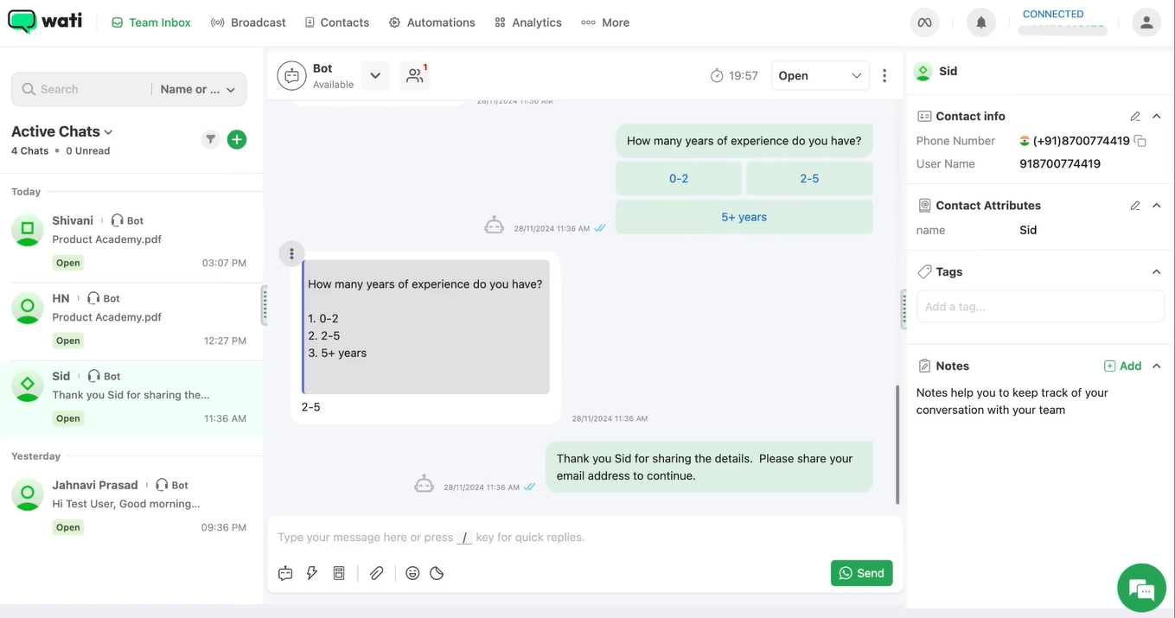Collapse the Contact info section
This screenshot has width=1175, height=618.
1157,116
